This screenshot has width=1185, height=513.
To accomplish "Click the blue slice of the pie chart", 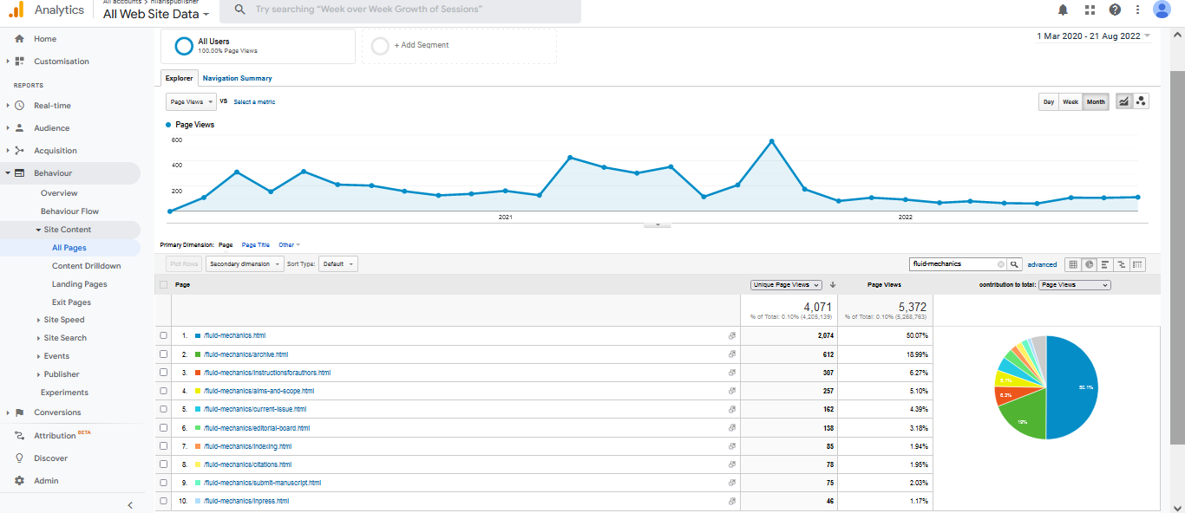I will click(x=1074, y=390).
